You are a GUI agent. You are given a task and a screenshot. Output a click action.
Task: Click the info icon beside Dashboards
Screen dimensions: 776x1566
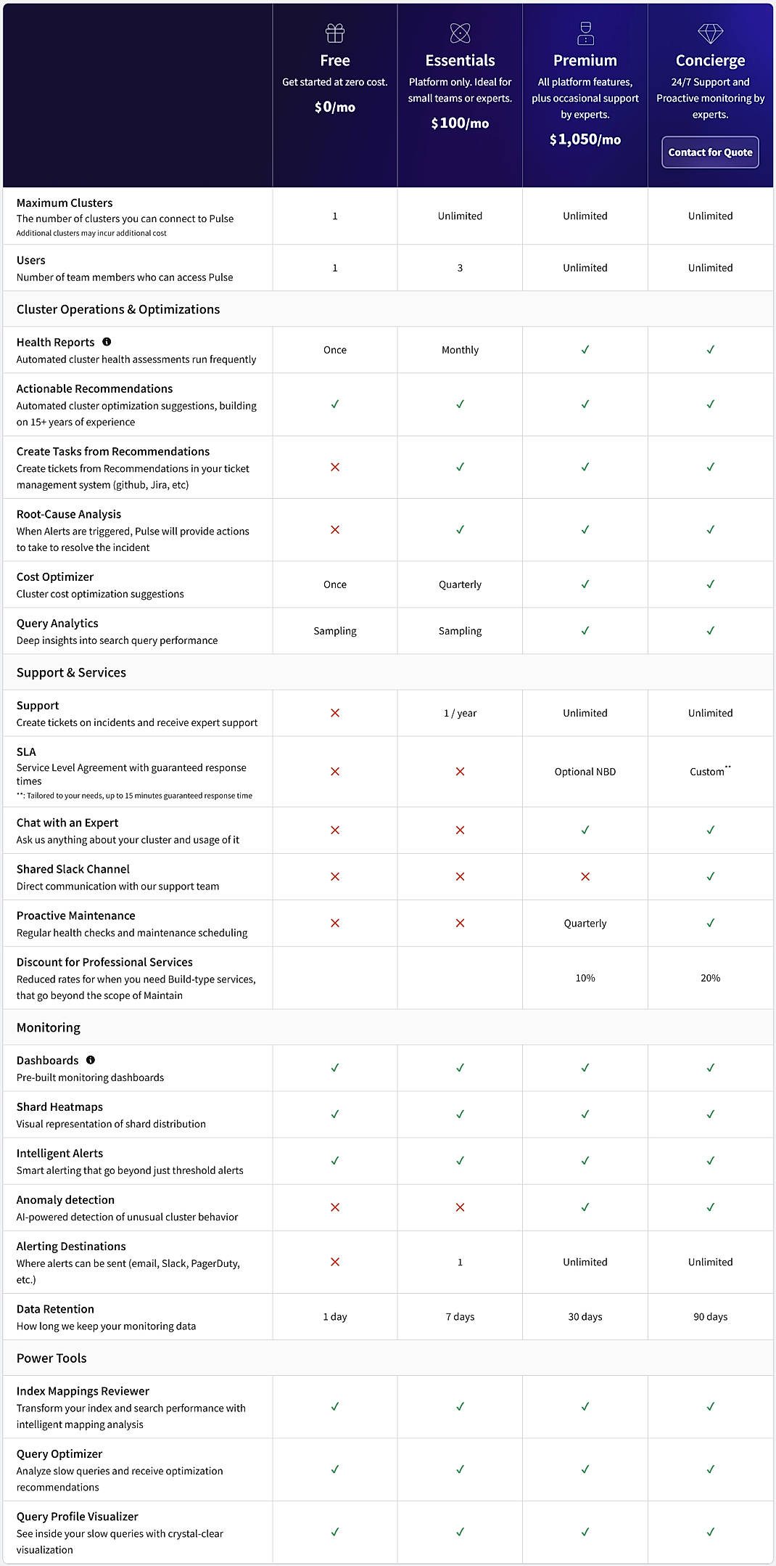click(89, 1059)
